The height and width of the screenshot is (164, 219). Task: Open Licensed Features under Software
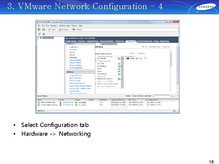[75, 76]
